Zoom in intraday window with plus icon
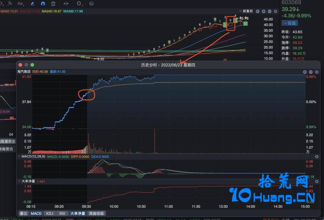 pyautogui.click(x=305, y=72)
